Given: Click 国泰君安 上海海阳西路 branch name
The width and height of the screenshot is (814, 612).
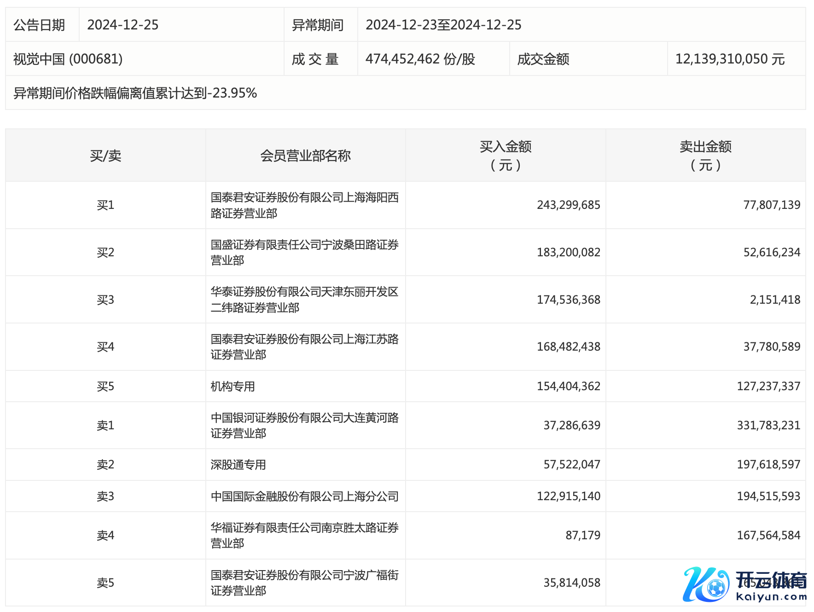Looking at the screenshot, I should (304, 205).
